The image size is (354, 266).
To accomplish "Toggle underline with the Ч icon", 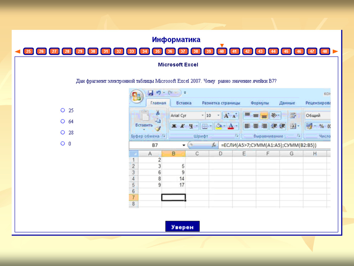I will tap(191, 126).
